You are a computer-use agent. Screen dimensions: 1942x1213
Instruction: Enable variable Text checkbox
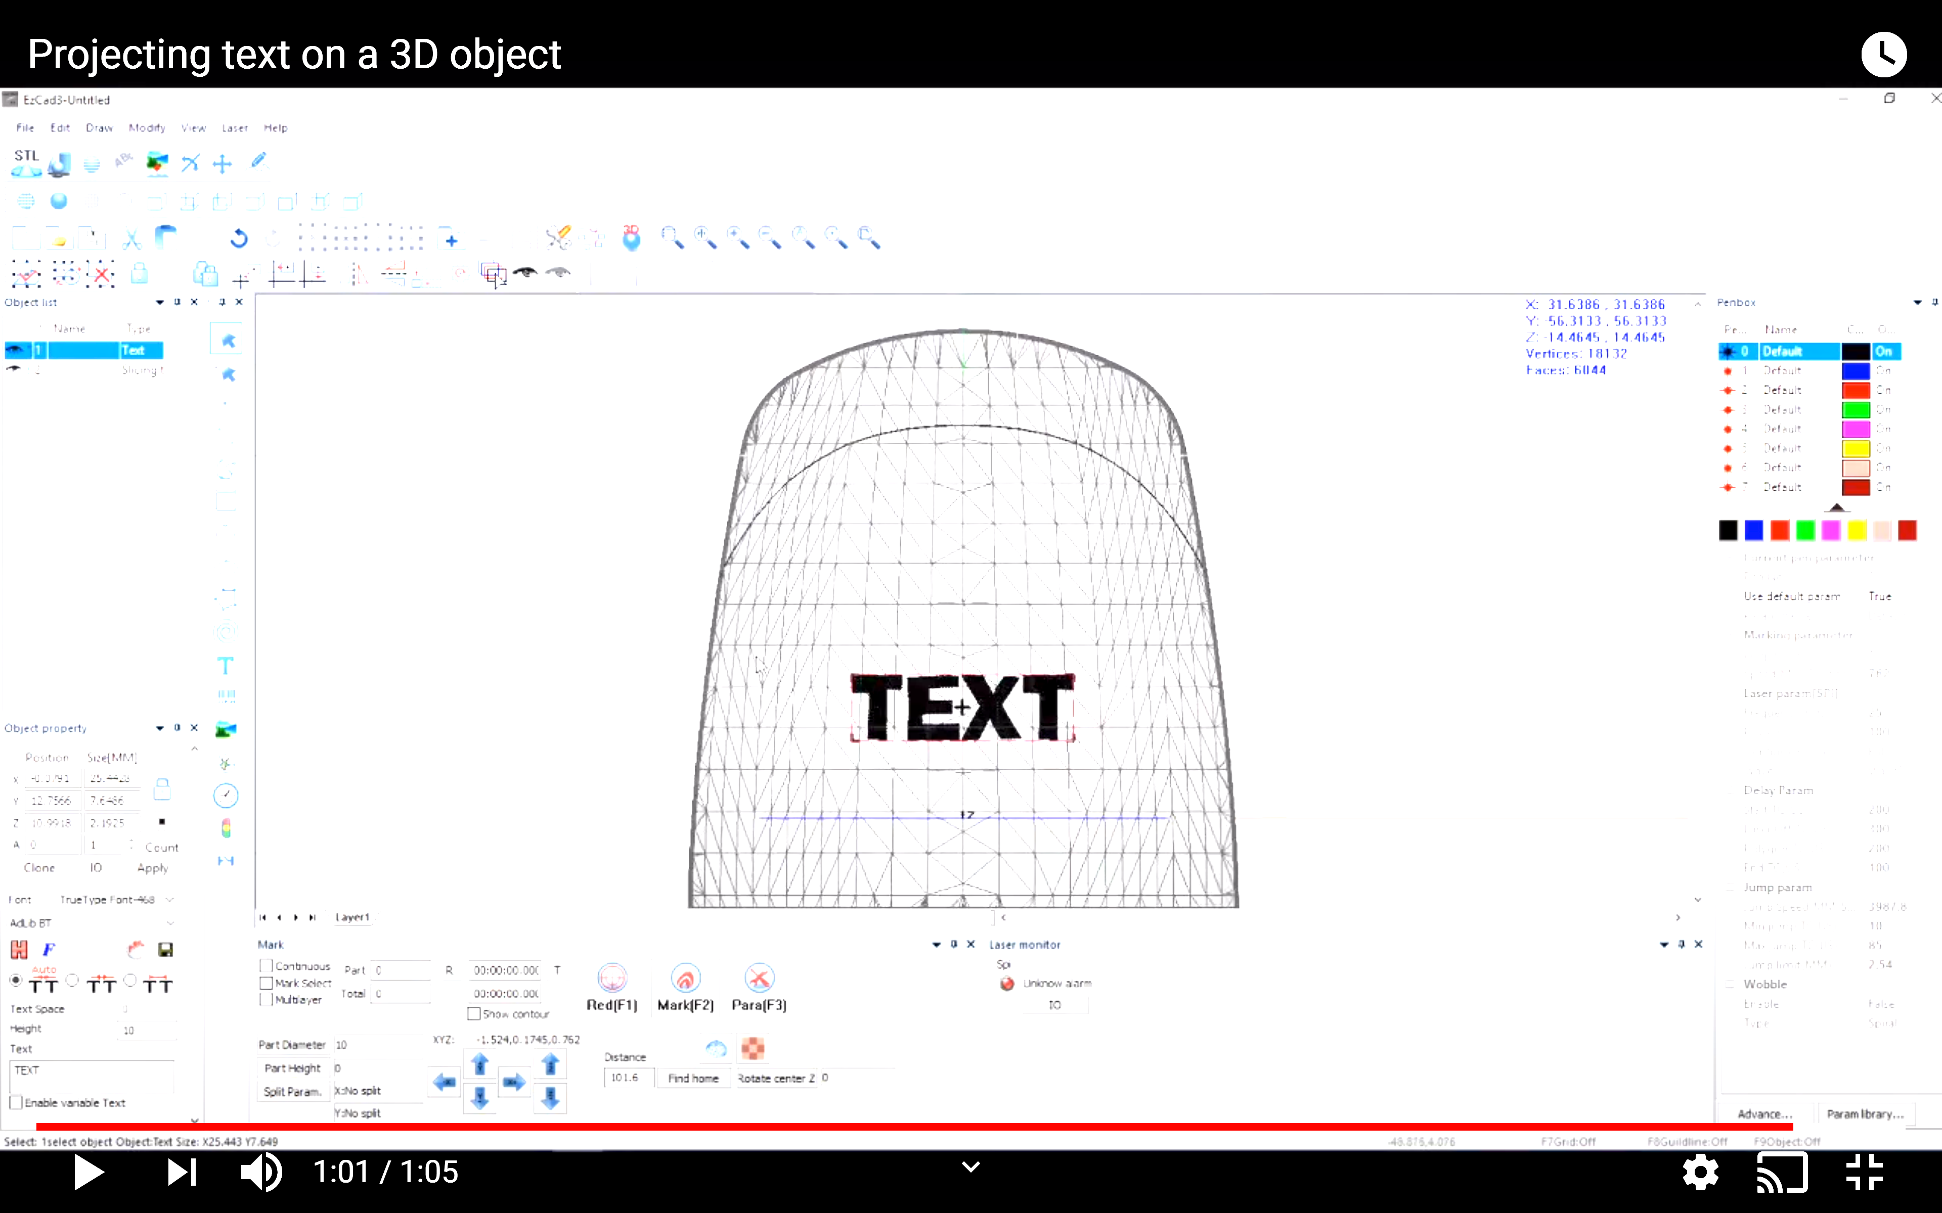click(17, 1101)
